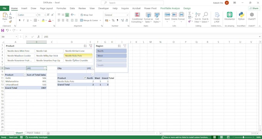Click the Delete cells icon
The width and height of the screenshot is (262, 139).
[174, 15]
